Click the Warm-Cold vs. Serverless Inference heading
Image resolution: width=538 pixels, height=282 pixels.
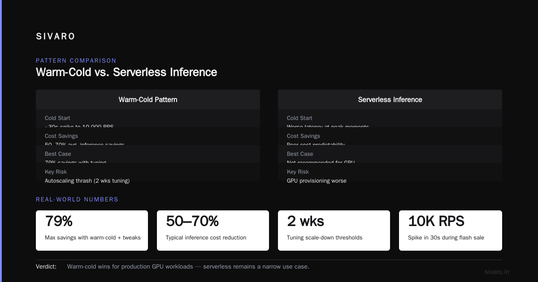pyautogui.click(x=126, y=72)
